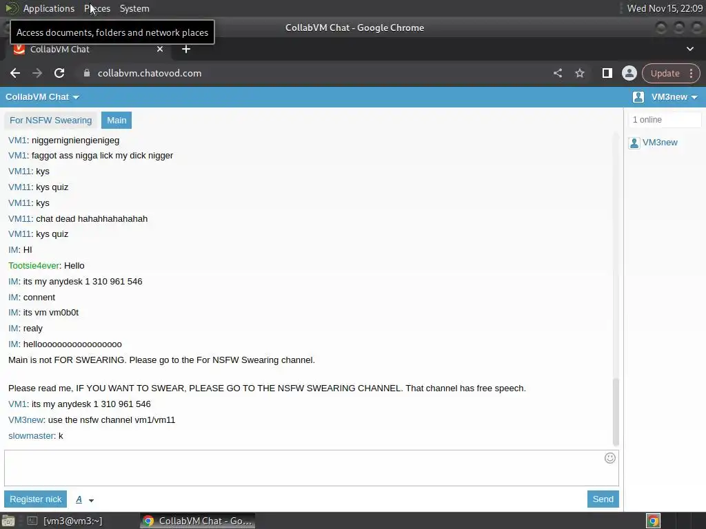This screenshot has height=529, width=706.
Task: Click CollabVM favicon on tab
Action: point(19,49)
